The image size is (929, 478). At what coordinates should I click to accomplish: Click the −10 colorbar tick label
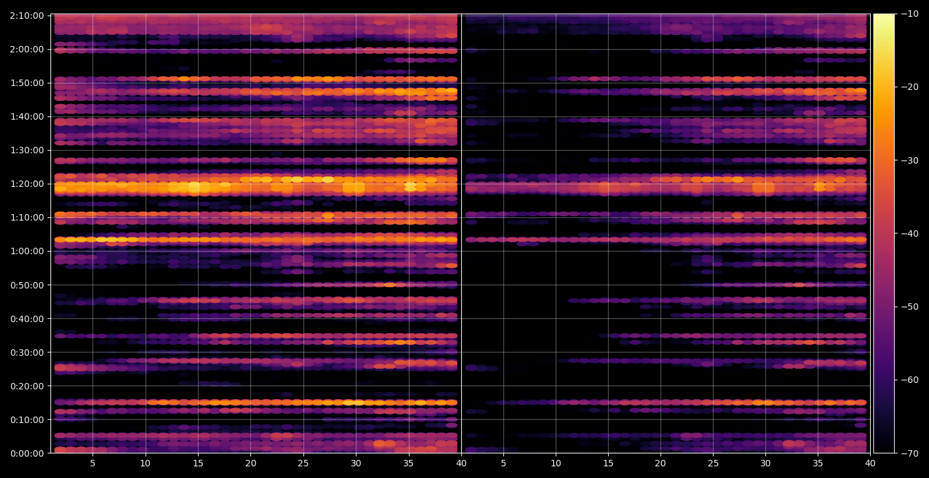click(910, 14)
